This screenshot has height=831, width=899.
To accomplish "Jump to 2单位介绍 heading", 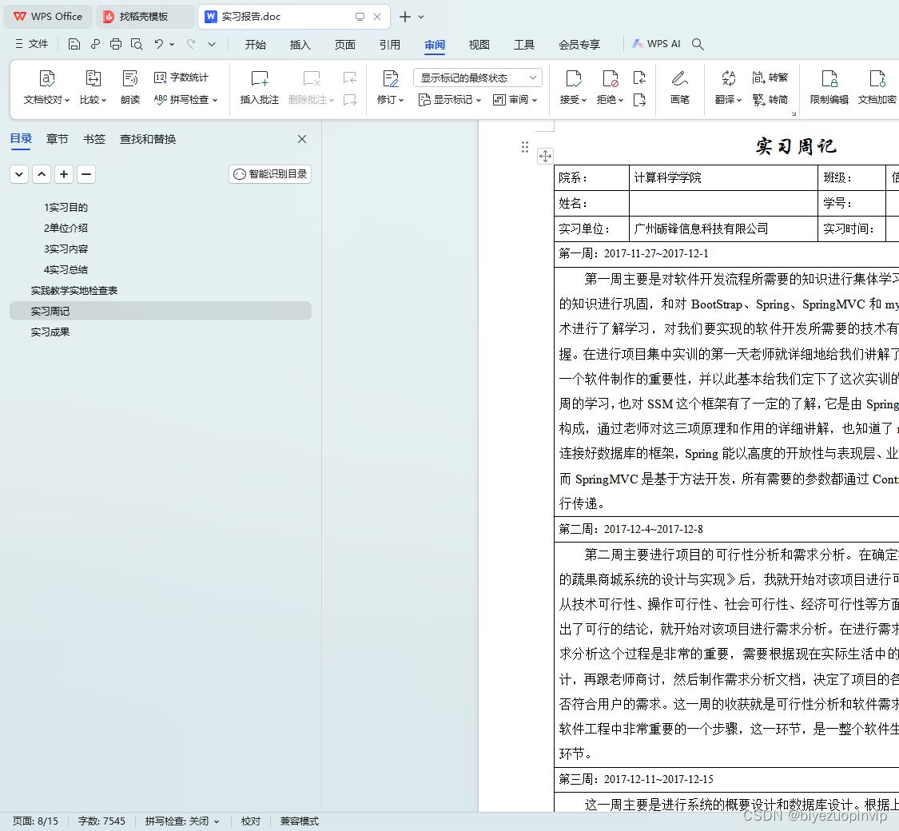I will [x=66, y=228].
